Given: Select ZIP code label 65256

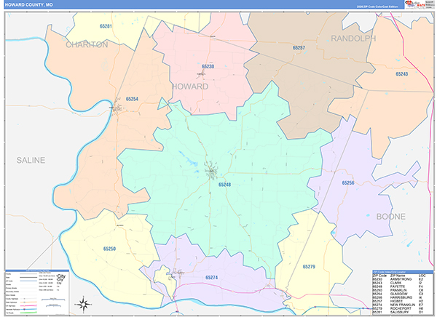Looking at the screenshot, I should [348, 182].
